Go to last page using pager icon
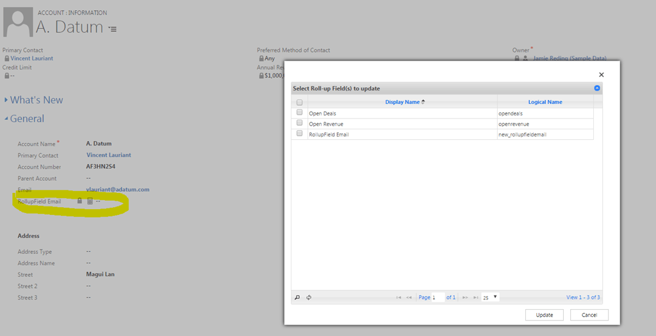 (x=476, y=298)
